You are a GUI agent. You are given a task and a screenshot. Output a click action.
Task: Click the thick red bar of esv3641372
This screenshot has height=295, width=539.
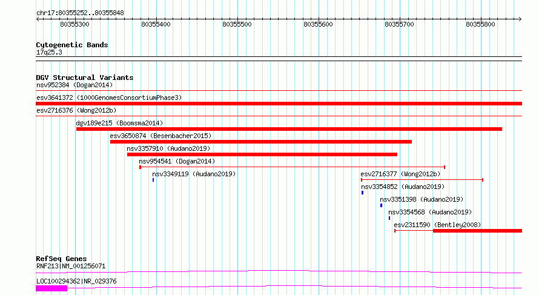[x=279, y=104]
